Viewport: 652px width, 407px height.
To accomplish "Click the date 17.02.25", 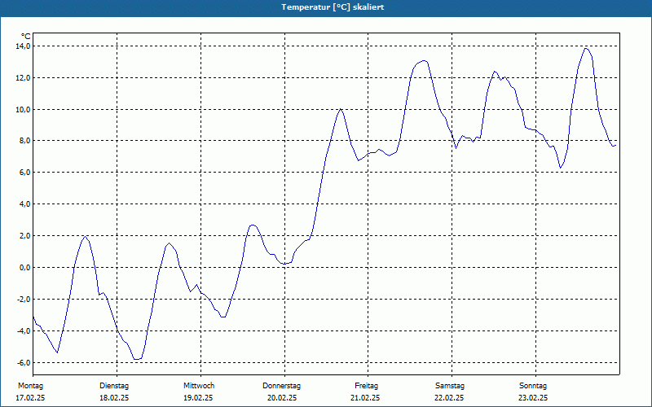I will click(x=30, y=398).
